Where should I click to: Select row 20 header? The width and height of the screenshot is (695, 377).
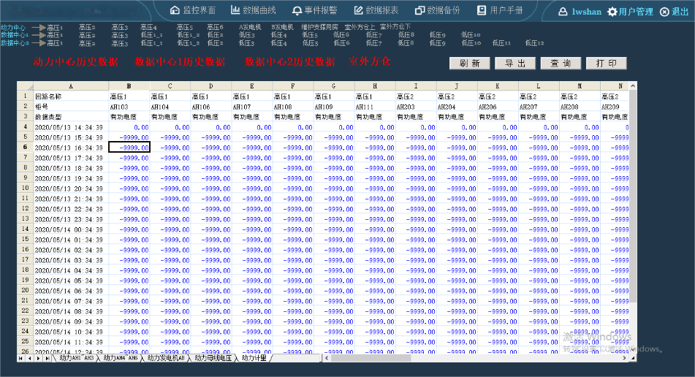(26, 291)
